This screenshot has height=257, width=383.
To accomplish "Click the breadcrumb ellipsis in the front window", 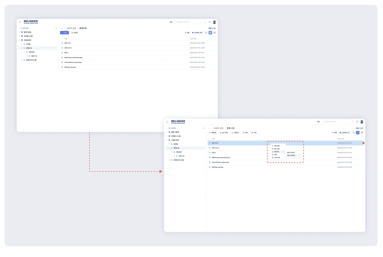I will pos(209,128).
